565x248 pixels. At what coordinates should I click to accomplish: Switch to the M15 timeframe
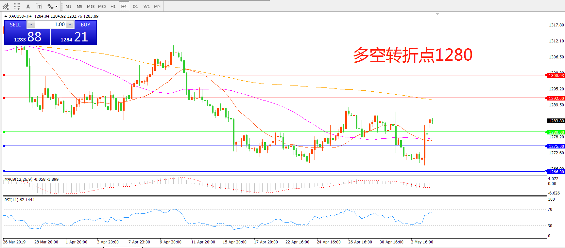click(x=91, y=7)
